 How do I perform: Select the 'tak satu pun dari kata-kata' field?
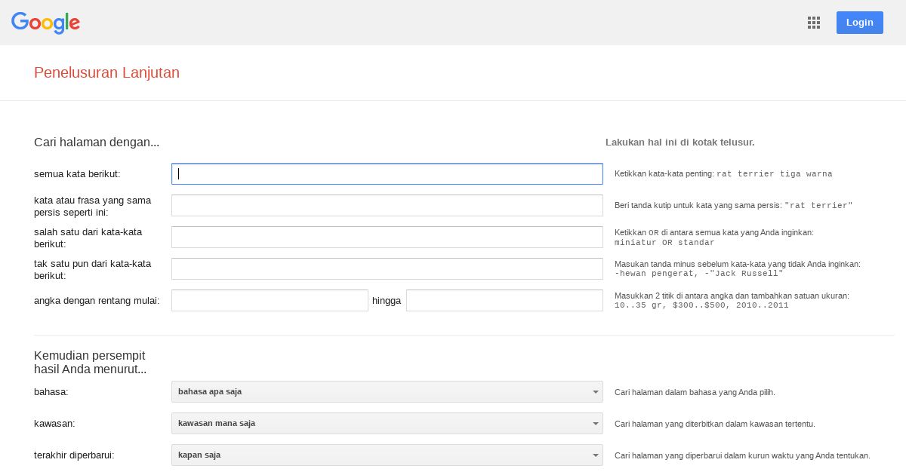click(x=387, y=269)
